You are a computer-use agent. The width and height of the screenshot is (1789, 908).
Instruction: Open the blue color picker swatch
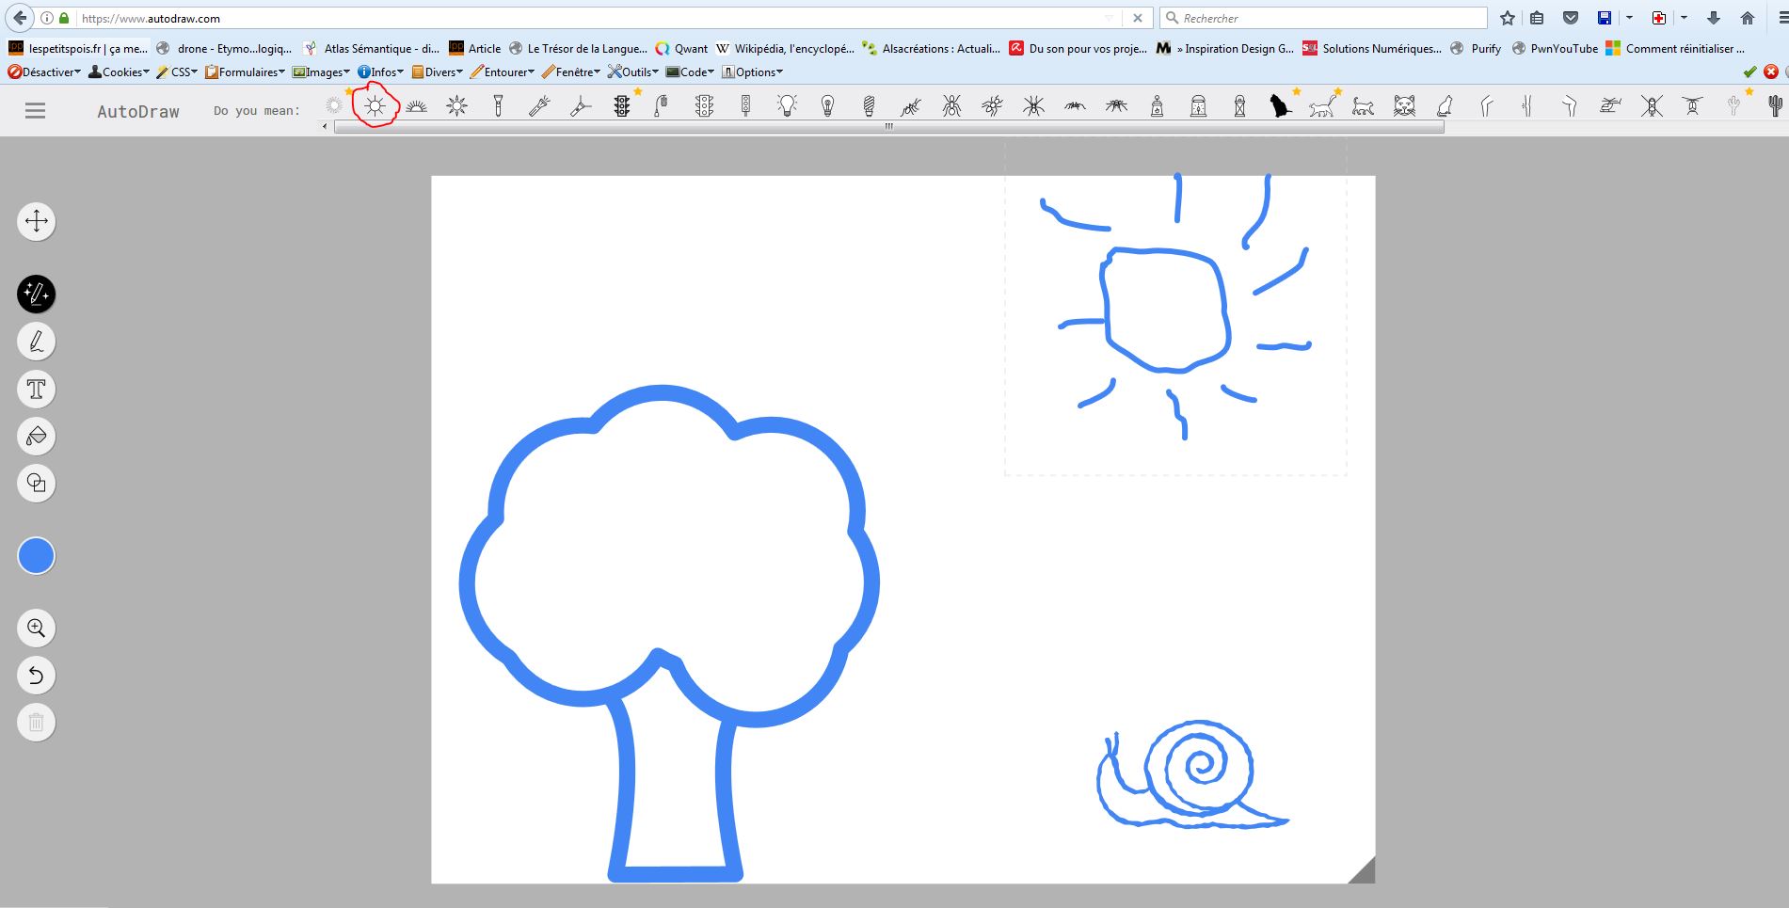point(37,556)
